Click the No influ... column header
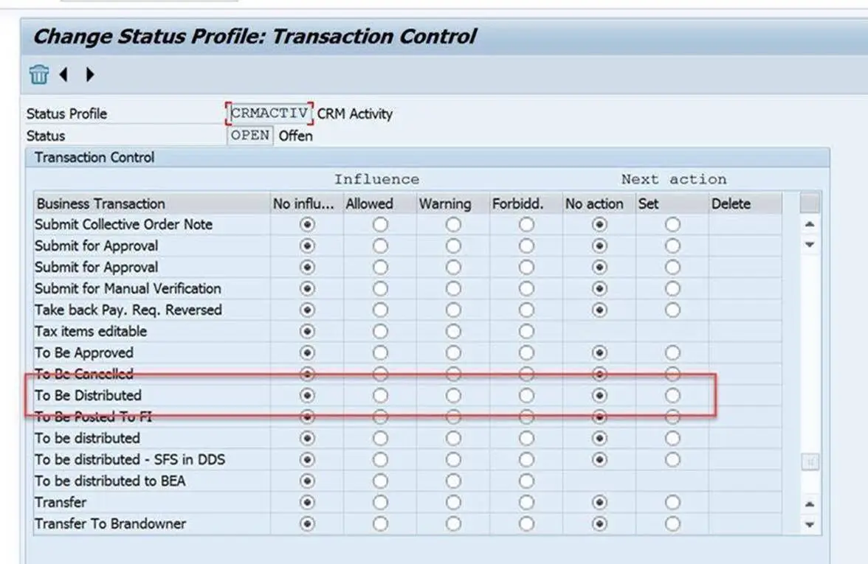Viewport: 868px width, 564px height. pyautogui.click(x=307, y=203)
